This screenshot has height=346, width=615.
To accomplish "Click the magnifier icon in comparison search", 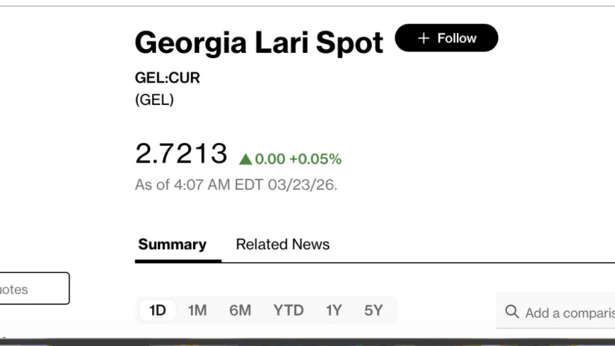I will point(512,312).
